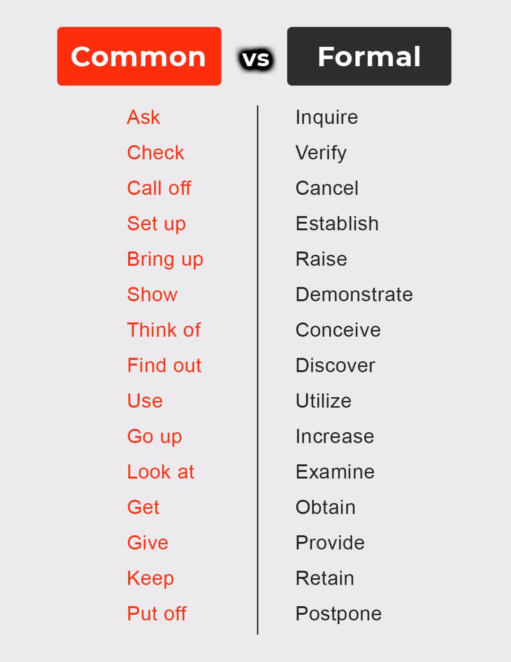The height and width of the screenshot is (662, 511).
Task: Click the common word 'Use'
Action: pyautogui.click(x=145, y=401)
